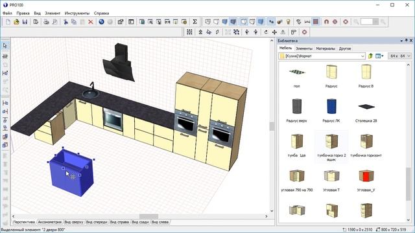Open print preview from the toolbar
This screenshot has height=233, width=415.
54,22
